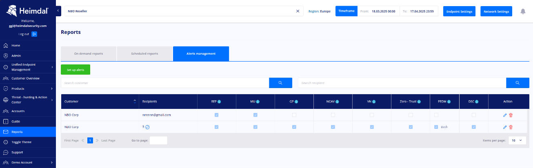Check DSC for the nnnnnn@gmail.com row

click(x=473, y=115)
